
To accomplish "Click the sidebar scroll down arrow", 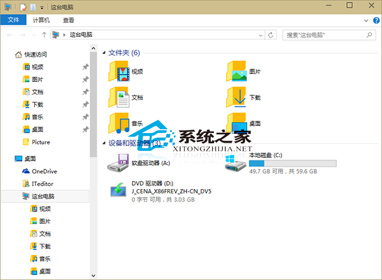I will coord(94,276).
